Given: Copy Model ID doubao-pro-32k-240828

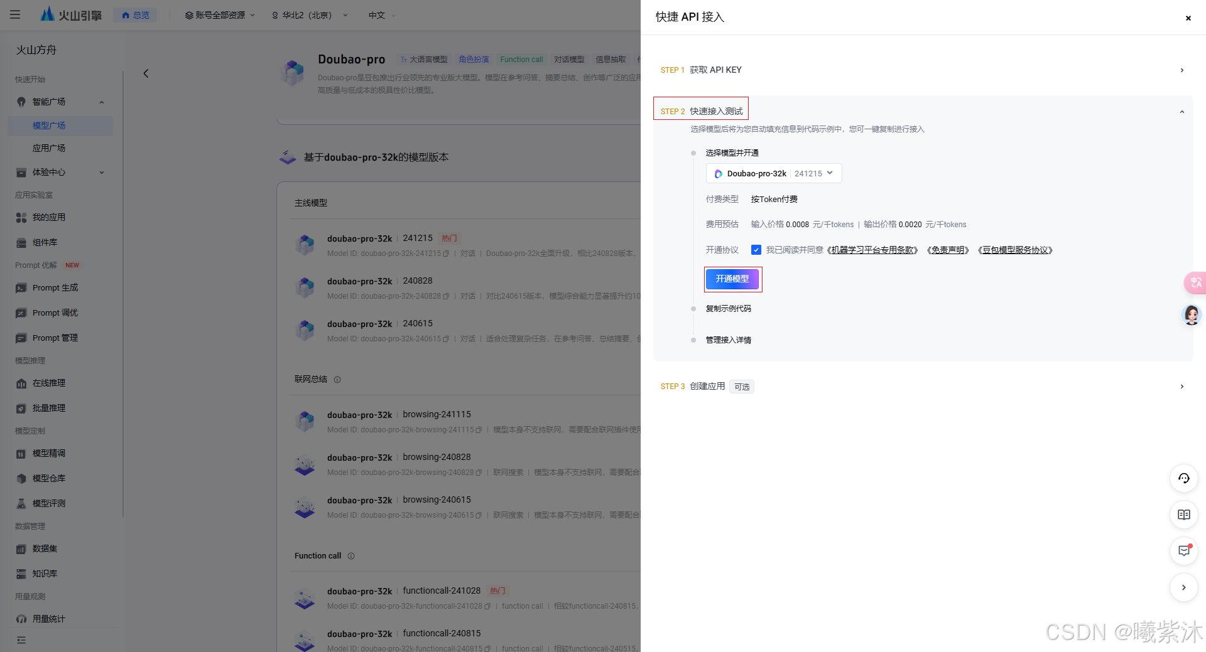Looking at the screenshot, I should (x=446, y=296).
